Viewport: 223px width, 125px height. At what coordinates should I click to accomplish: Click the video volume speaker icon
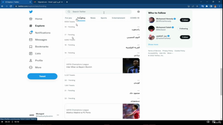point(208,122)
